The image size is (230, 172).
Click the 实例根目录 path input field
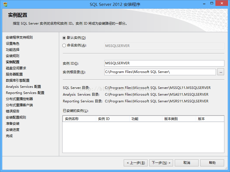160,72
